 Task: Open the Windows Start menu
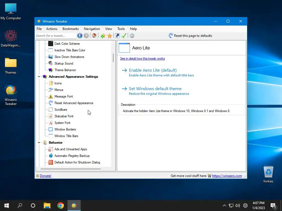point(7,206)
